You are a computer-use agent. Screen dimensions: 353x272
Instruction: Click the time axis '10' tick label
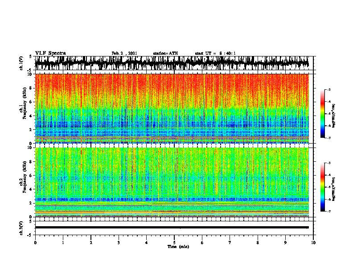pos(313,243)
